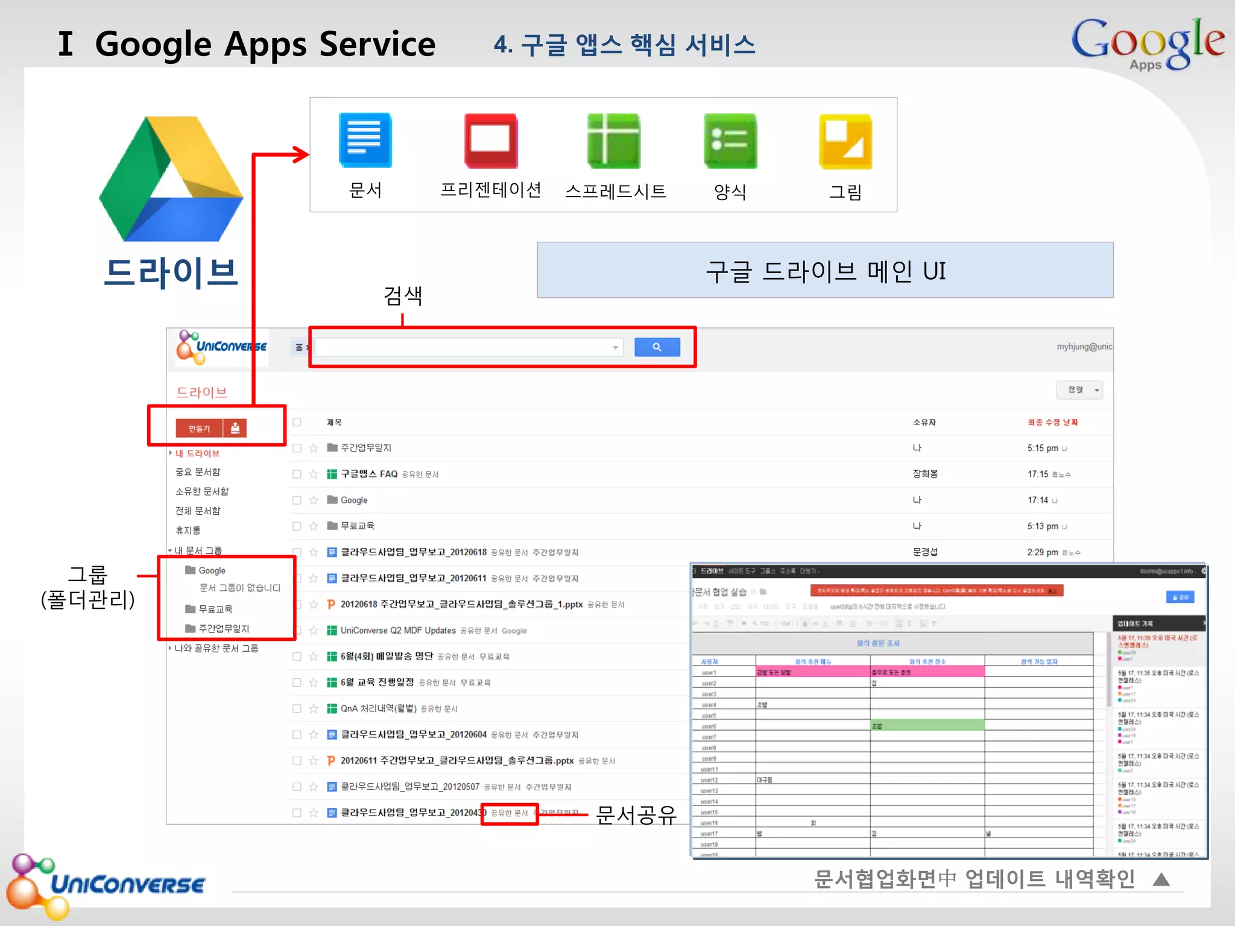Click the myhjung account email at top right

point(1084,347)
